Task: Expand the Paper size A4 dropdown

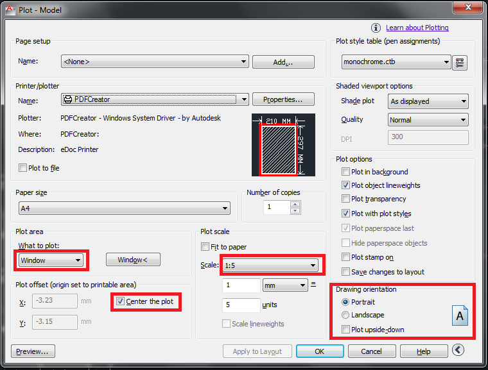Action: 125,208
